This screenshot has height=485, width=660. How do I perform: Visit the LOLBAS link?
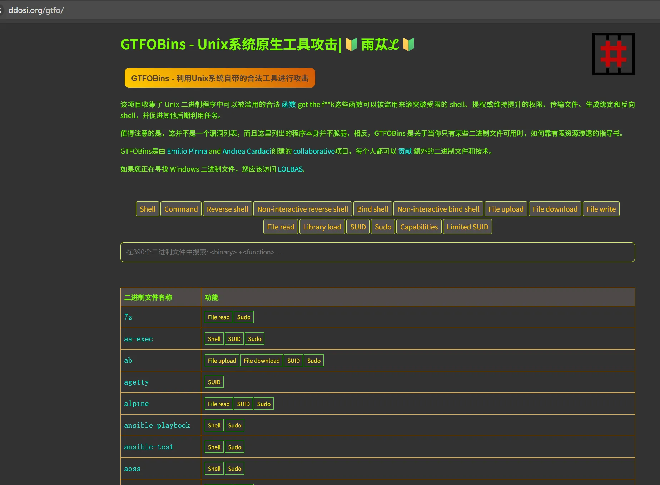[x=290, y=169]
